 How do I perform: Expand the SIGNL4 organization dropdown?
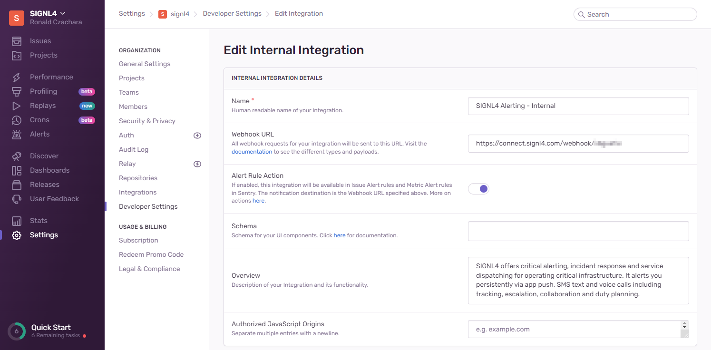[63, 13]
